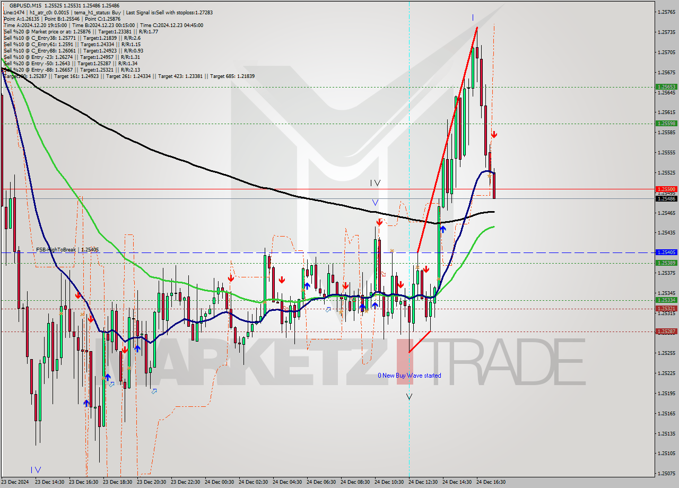The width and height of the screenshot is (679, 488).
Task: Click the 1.25735 price axis value
Action: 666,32
